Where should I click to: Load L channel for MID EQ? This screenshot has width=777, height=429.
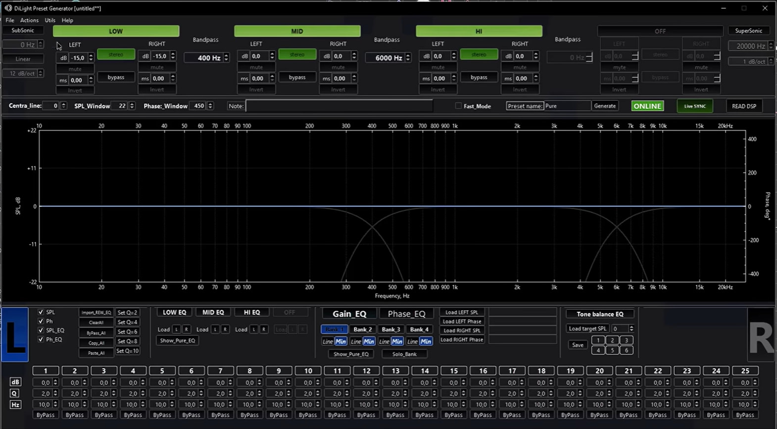(x=215, y=330)
